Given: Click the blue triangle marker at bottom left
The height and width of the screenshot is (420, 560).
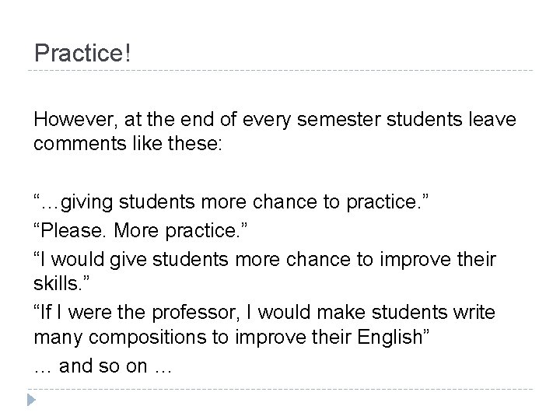Looking at the screenshot, I should pos(30,401).
